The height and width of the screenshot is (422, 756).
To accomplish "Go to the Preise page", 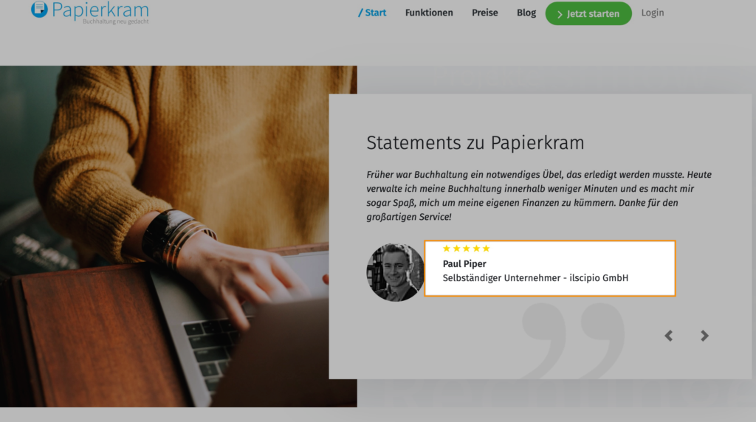I will 484,13.
